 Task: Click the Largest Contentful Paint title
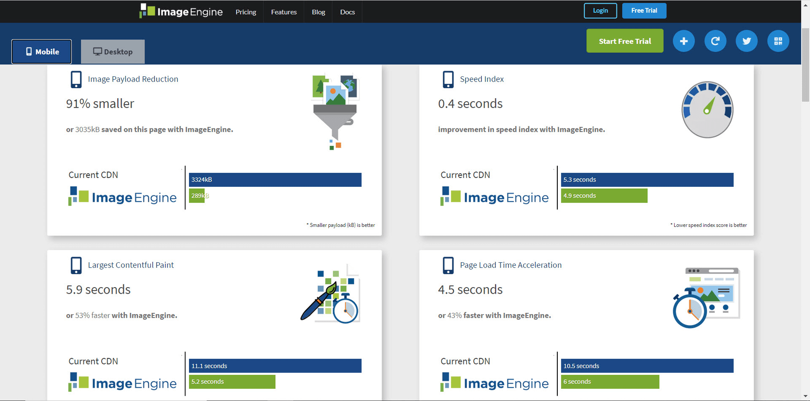pyautogui.click(x=131, y=265)
